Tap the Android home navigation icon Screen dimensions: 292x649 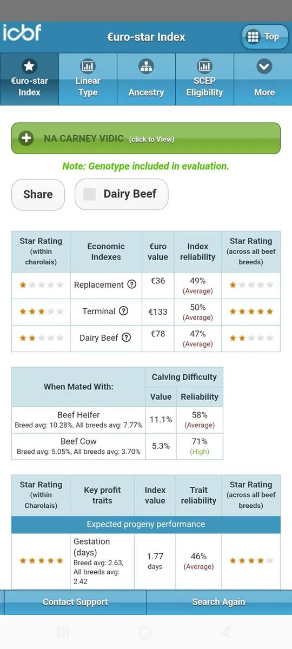click(144, 632)
